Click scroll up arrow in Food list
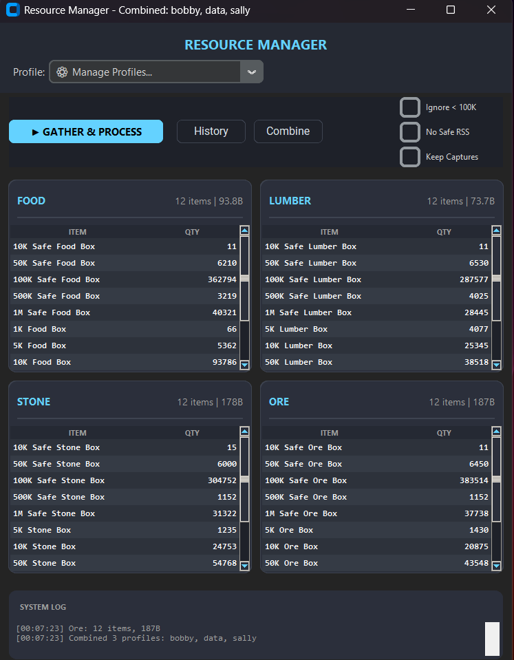The height and width of the screenshot is (660, 514). click(x=244, y=231)
